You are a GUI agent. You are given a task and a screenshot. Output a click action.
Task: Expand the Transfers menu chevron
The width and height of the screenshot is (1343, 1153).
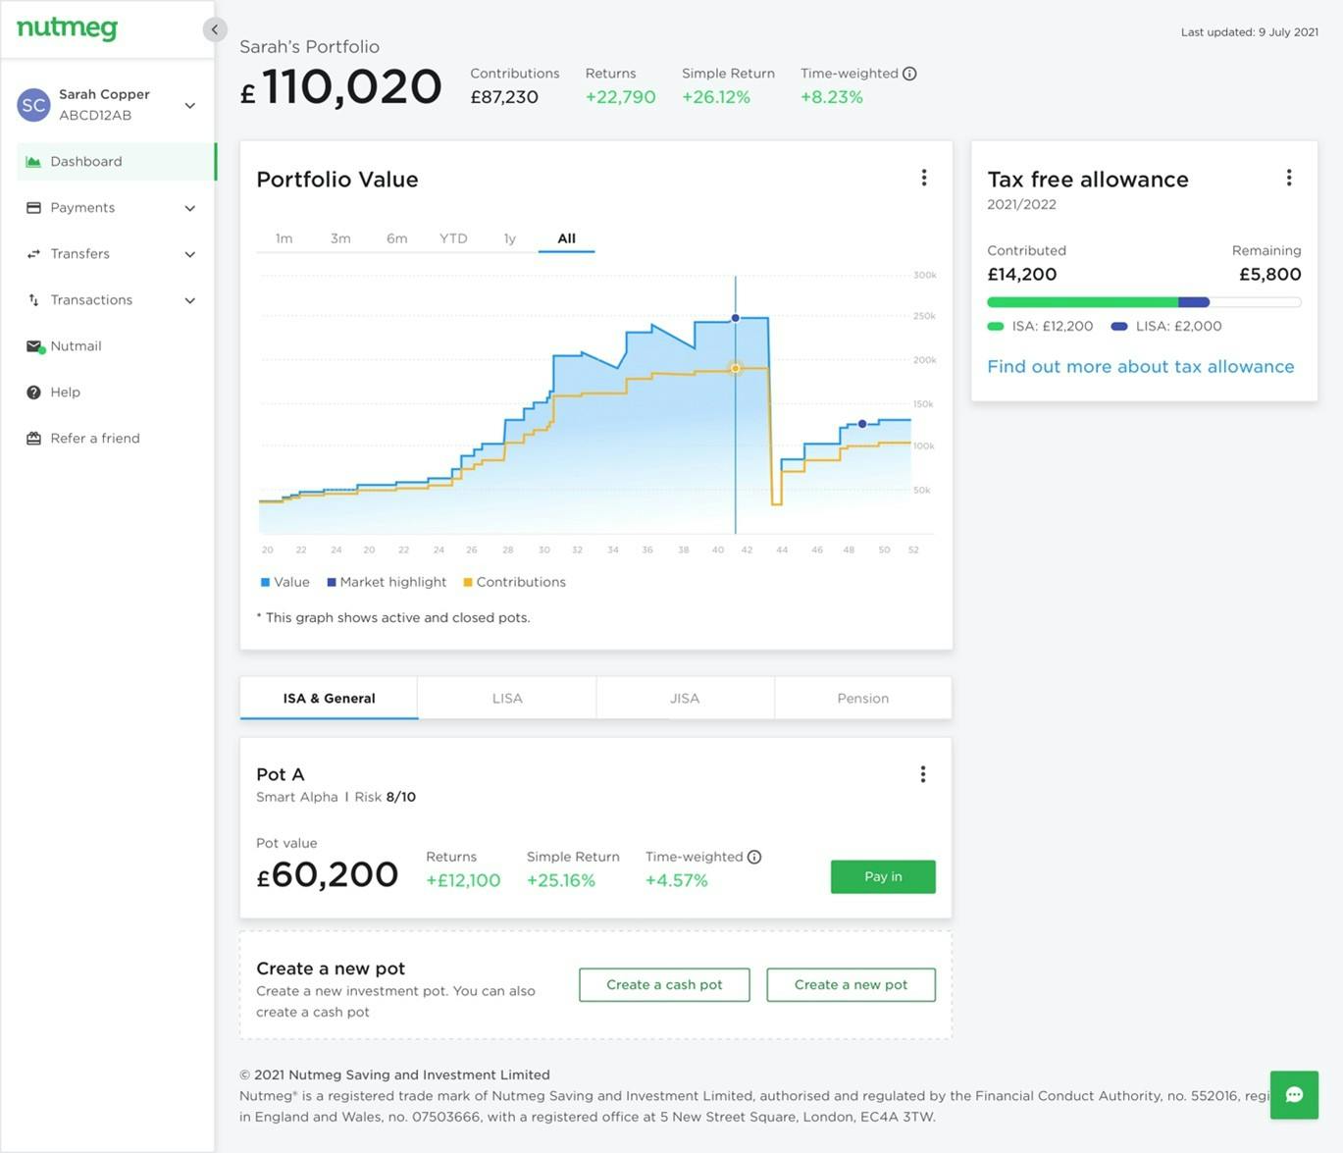click(x=190, y=254)
